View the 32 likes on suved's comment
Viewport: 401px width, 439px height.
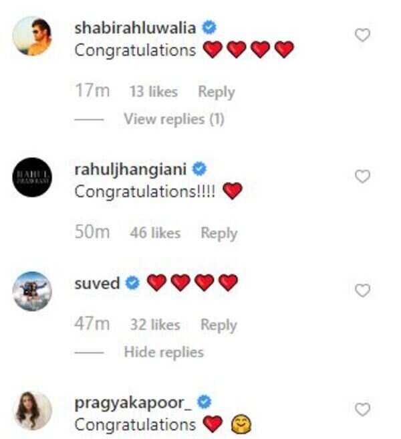click(155, 325)
